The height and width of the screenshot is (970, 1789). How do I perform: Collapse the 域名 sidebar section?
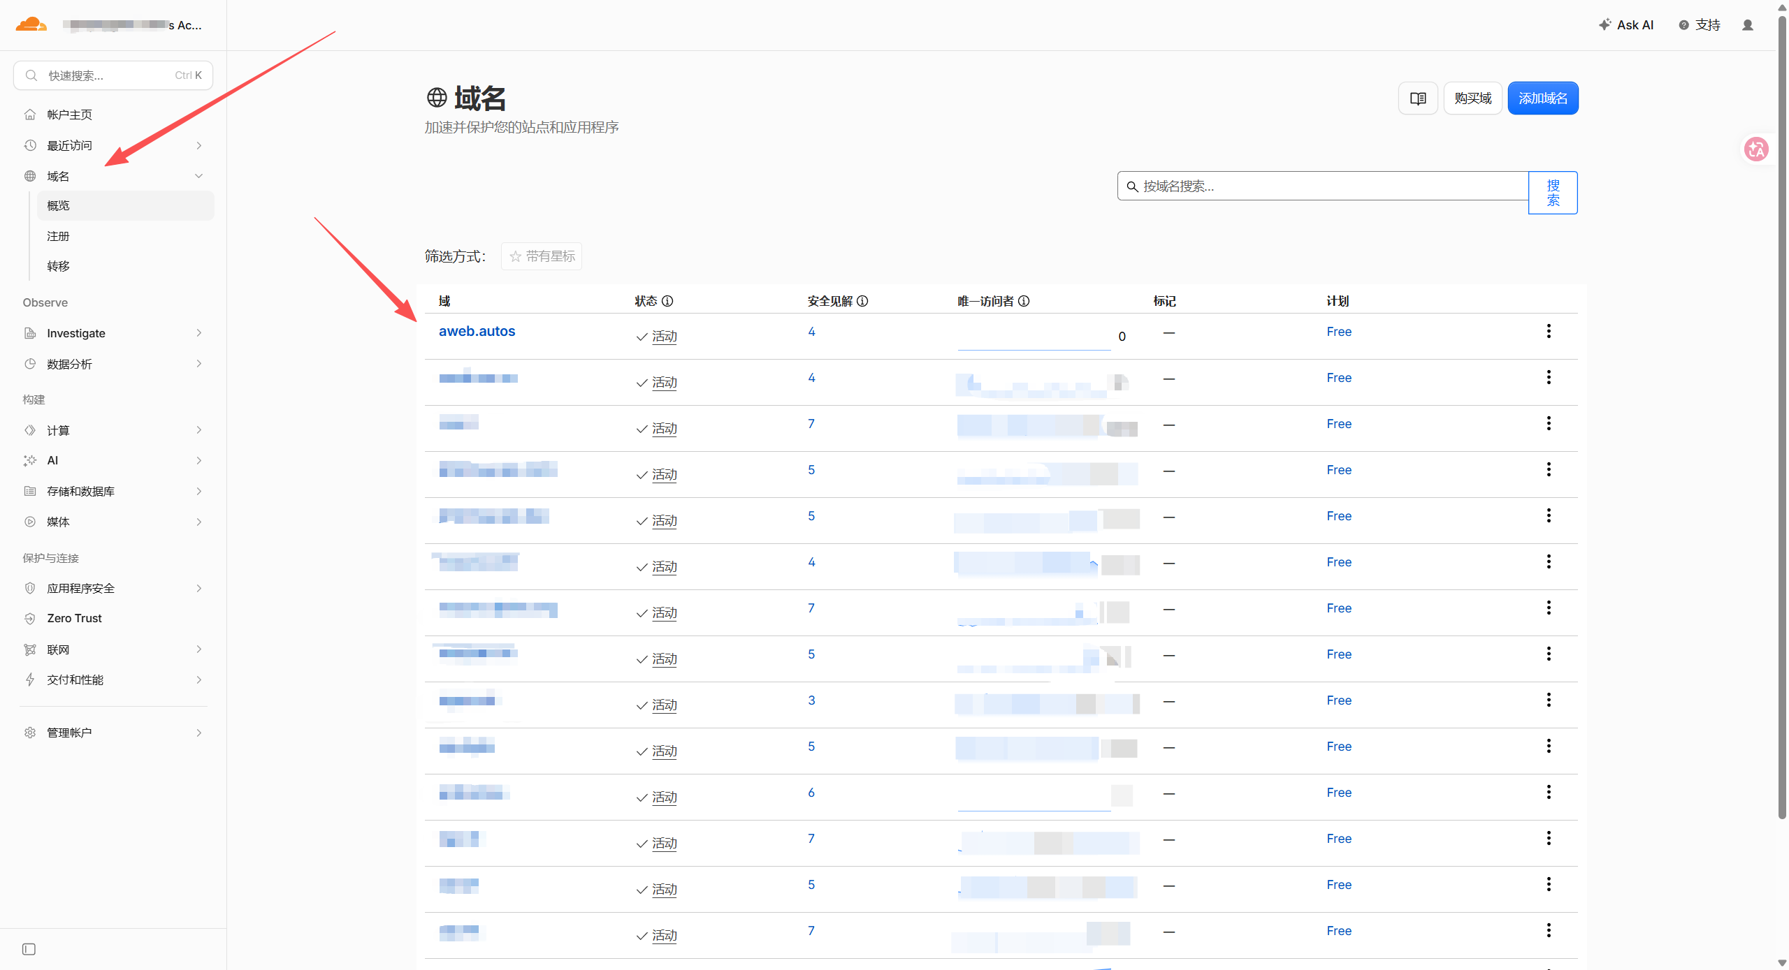pyautogui.click(x=199, y=176)
